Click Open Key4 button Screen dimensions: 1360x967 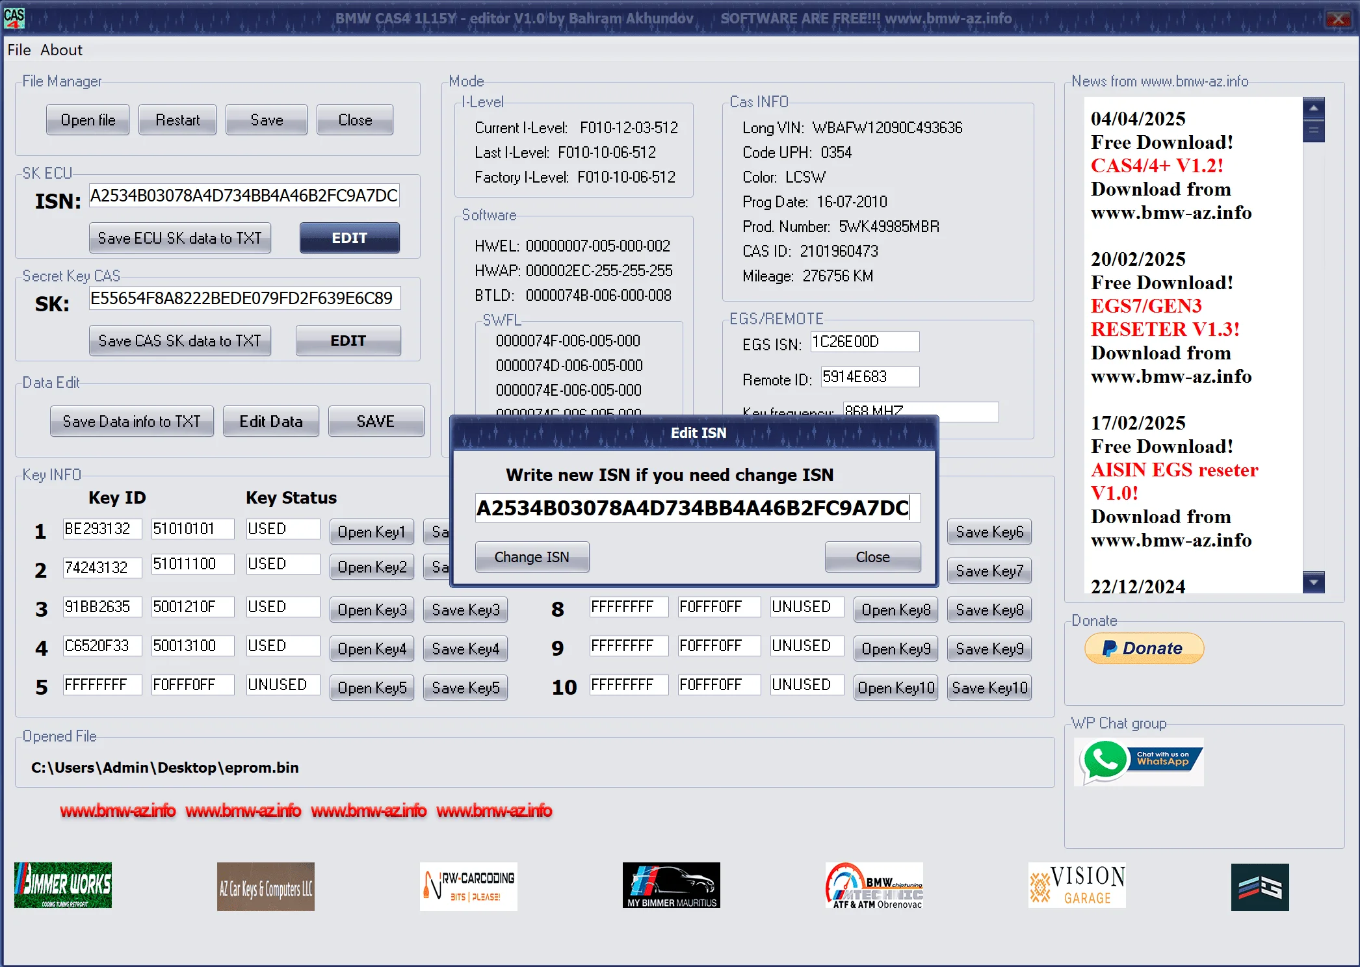tap(372, 649)
